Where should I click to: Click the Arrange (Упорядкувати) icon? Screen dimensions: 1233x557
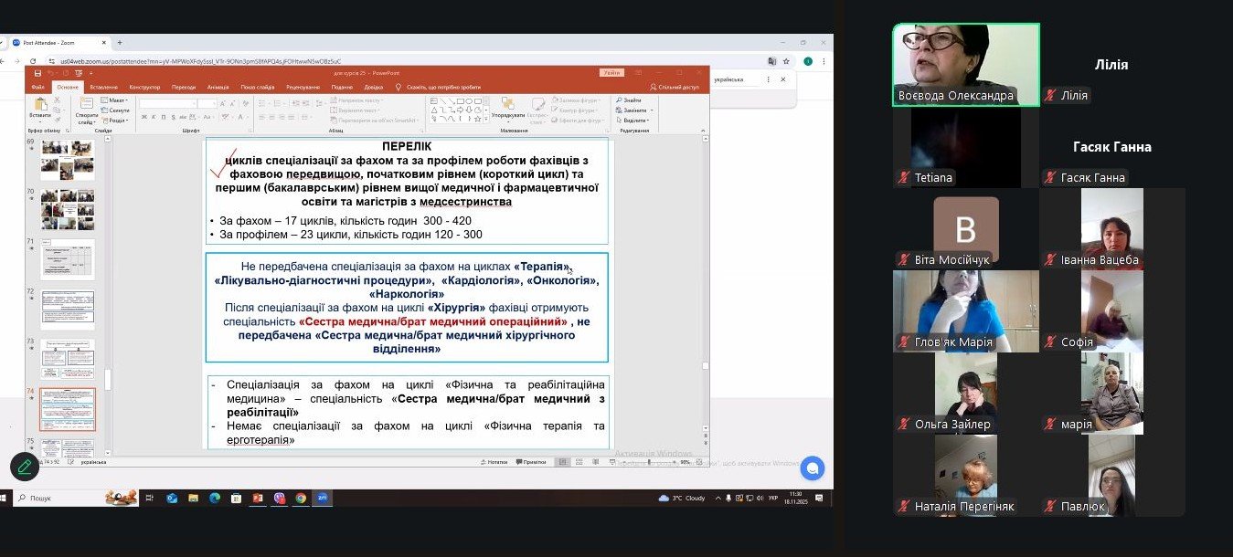(x=507, y=105)
